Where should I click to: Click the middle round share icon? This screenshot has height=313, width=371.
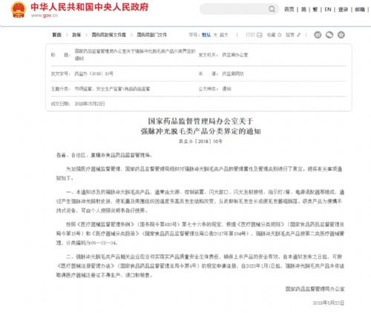tap(329, 35)
